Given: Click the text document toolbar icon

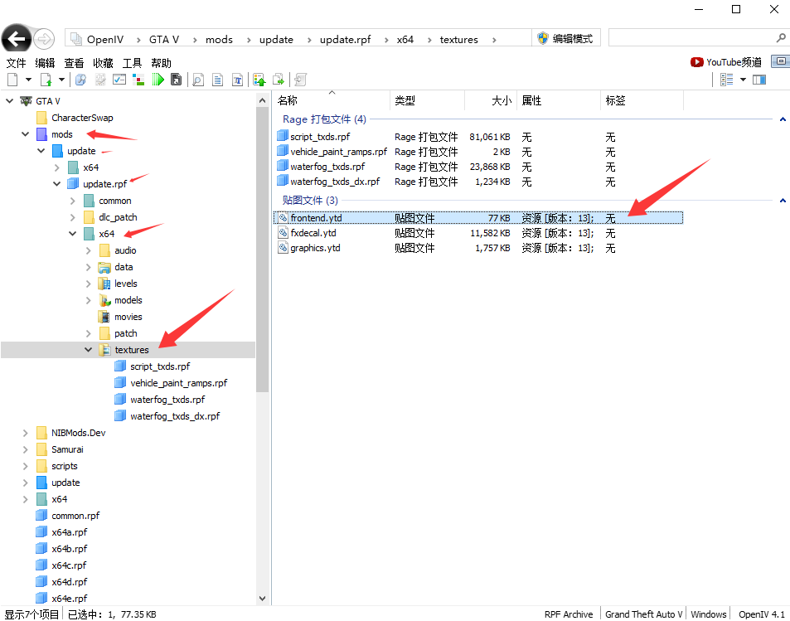Looking at the screenshot, I should (x=218, y=80).
